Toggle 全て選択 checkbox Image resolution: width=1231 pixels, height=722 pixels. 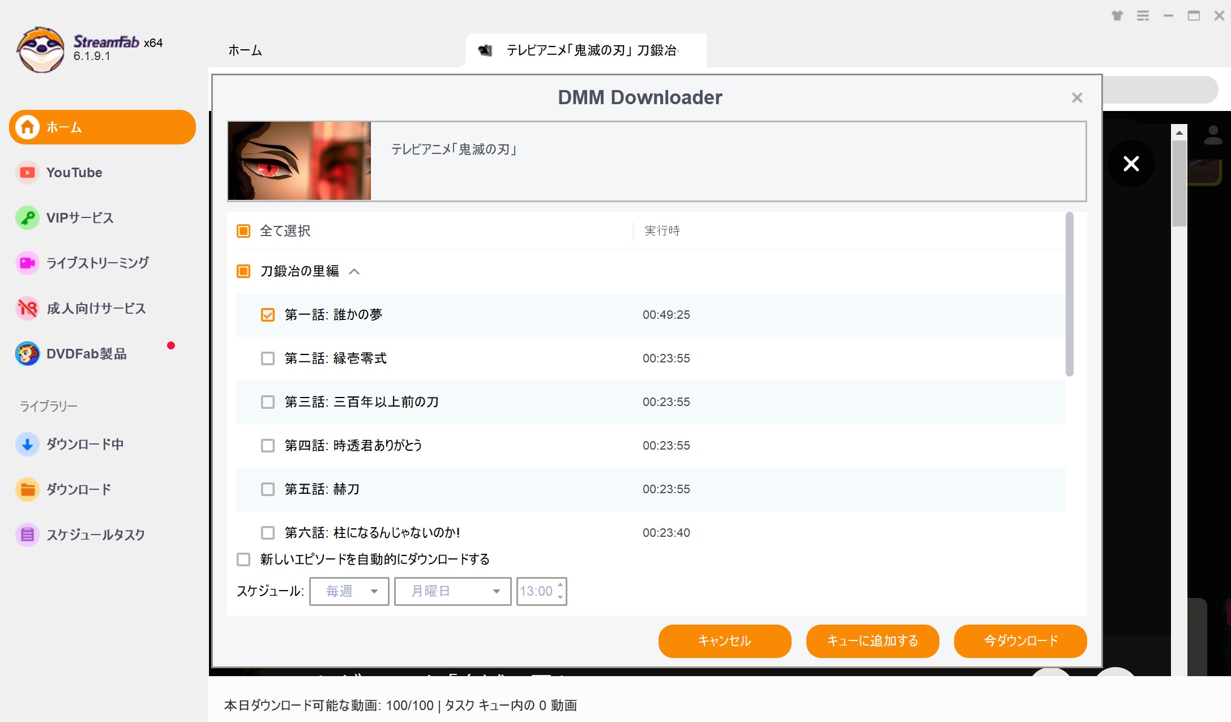[243, 231]
